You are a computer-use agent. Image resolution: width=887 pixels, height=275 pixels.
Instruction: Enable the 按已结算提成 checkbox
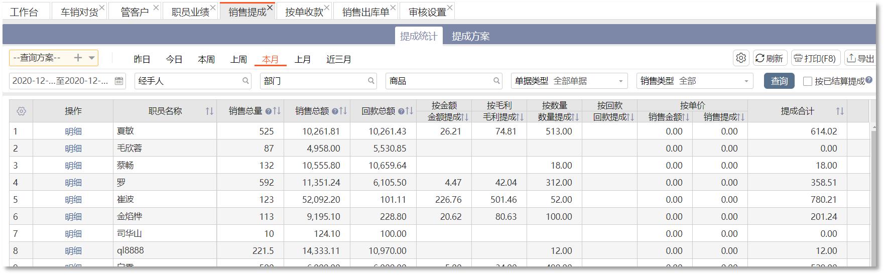click(x=808, y=81)
